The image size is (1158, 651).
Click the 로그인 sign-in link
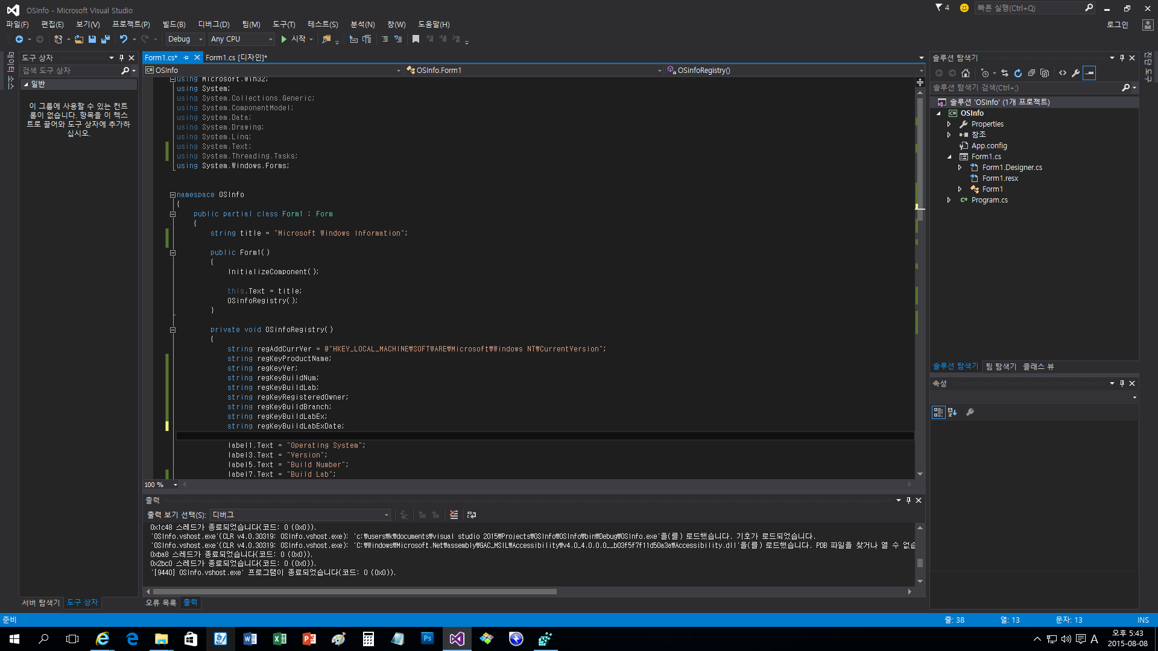click(x=1118, y=25)
